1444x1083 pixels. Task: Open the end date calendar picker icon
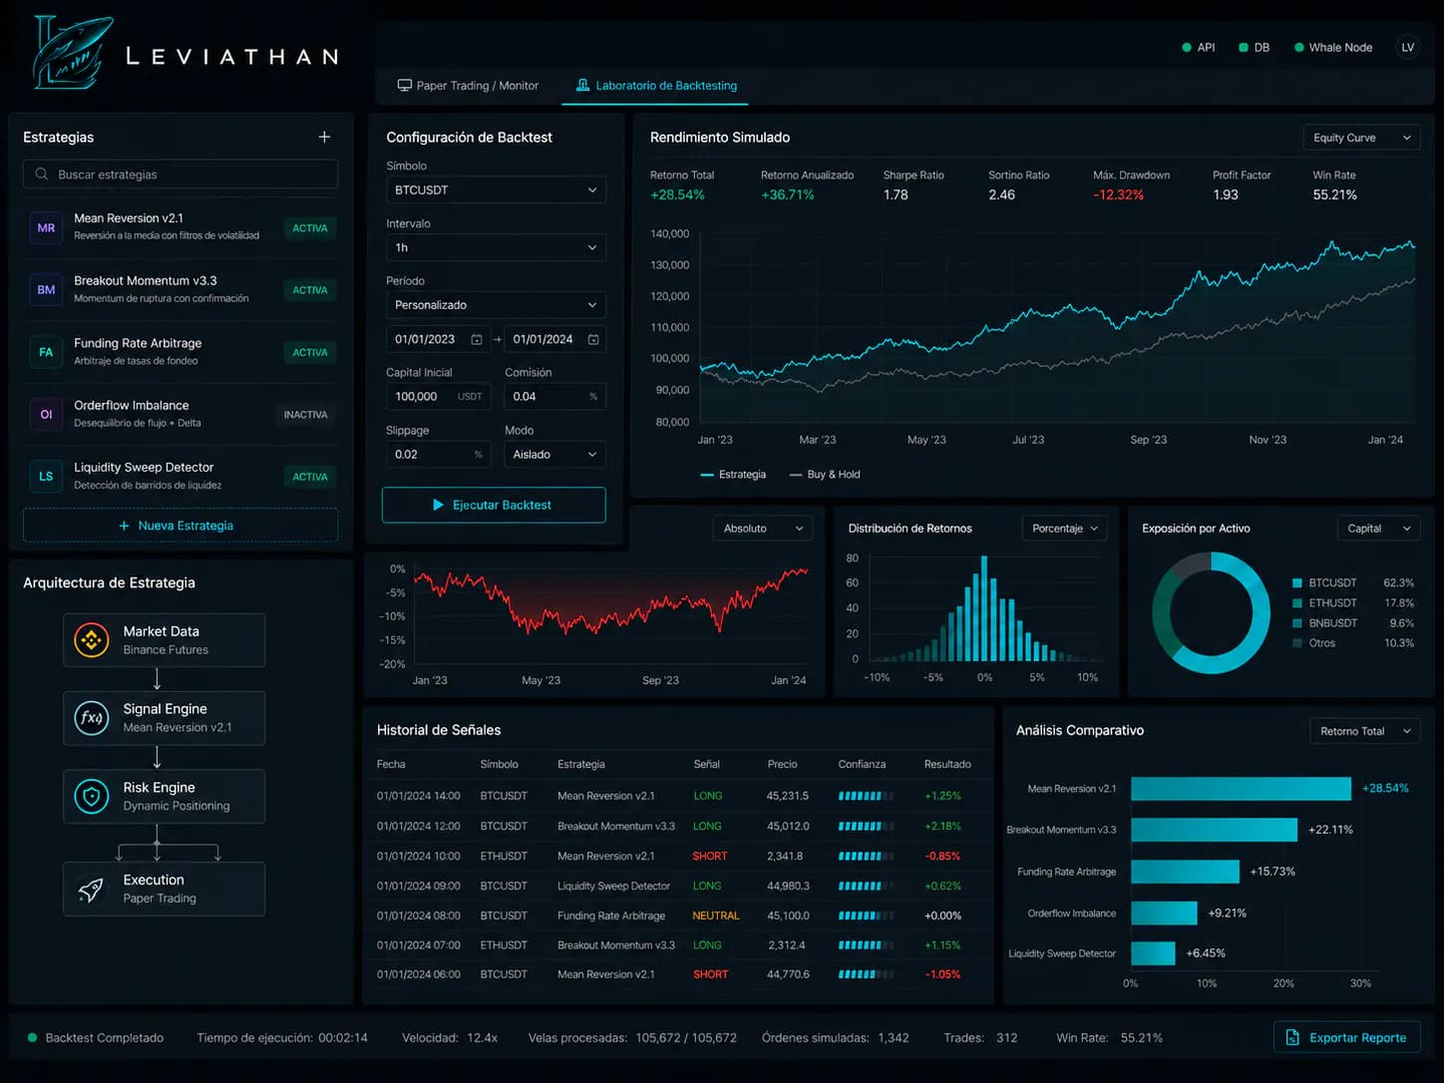tap(593, 340)
